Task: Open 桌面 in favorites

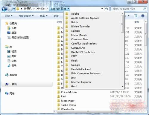Action: point(12,33)
